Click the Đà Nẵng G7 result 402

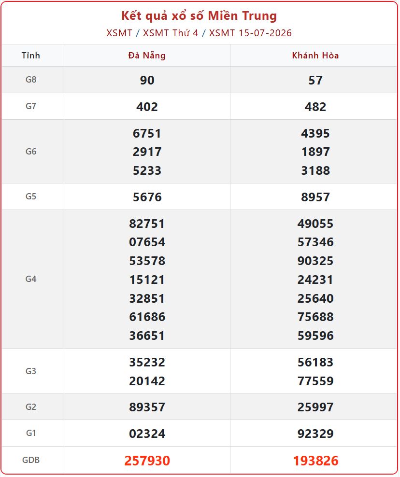pyautogui.click(x=147, y=107)
